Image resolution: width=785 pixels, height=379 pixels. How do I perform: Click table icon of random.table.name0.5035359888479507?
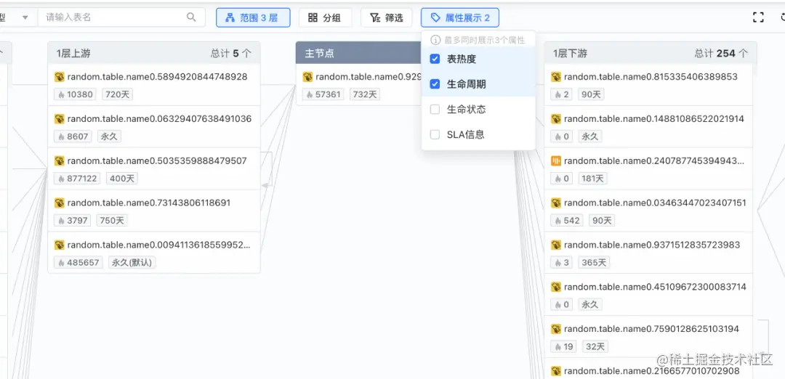pos(60,161)
